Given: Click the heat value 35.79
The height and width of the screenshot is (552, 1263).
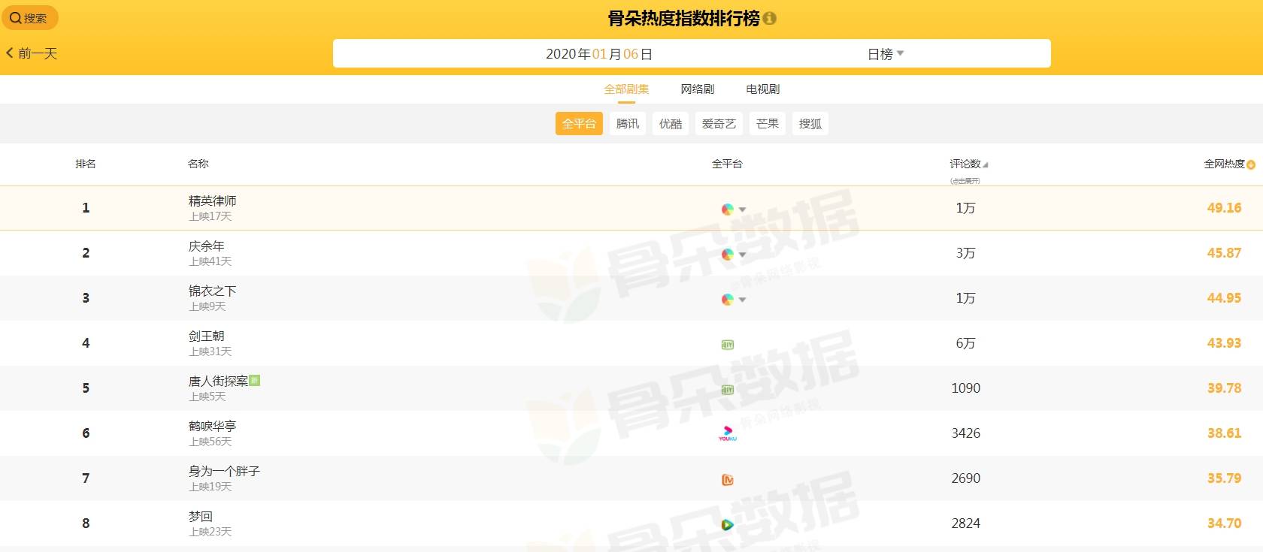Looking at the screenshot, I should (1224, 478).
